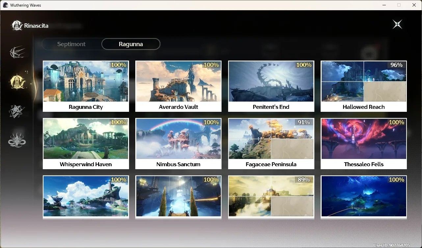Click the 91% completion badge
The image size is (422, 248).
click(x=304, y=122)
